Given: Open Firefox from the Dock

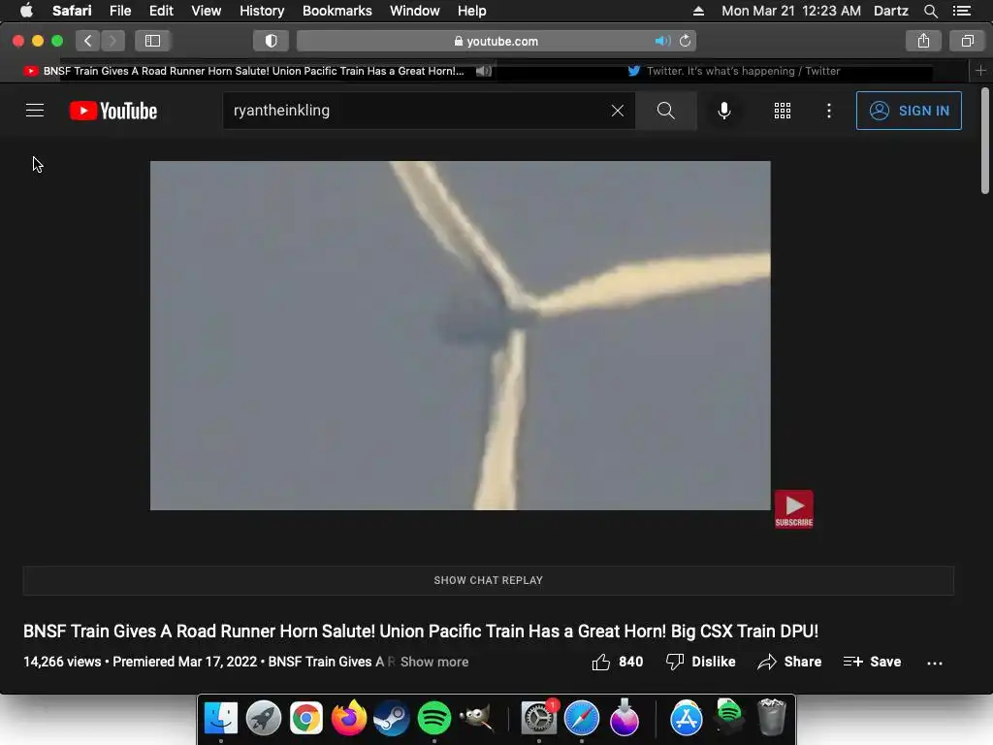Looking at the screenshot, I should click(x=349, y=718).
